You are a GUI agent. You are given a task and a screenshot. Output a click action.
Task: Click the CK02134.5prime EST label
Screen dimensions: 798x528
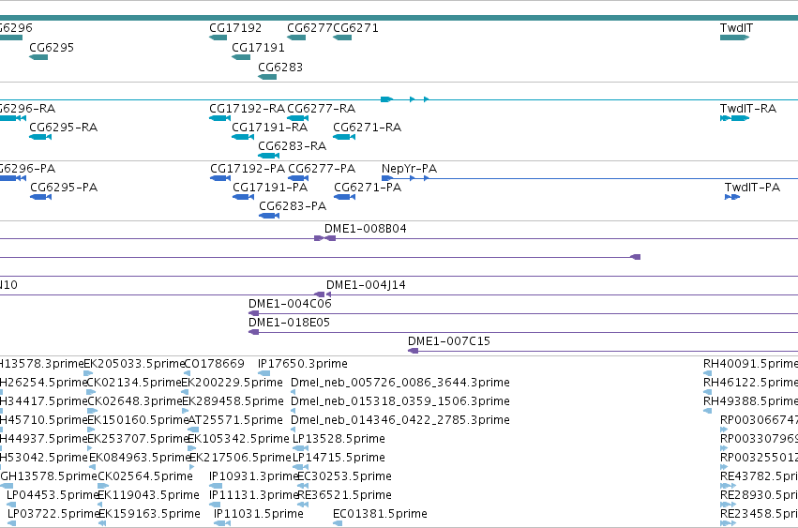click(134, 383)
